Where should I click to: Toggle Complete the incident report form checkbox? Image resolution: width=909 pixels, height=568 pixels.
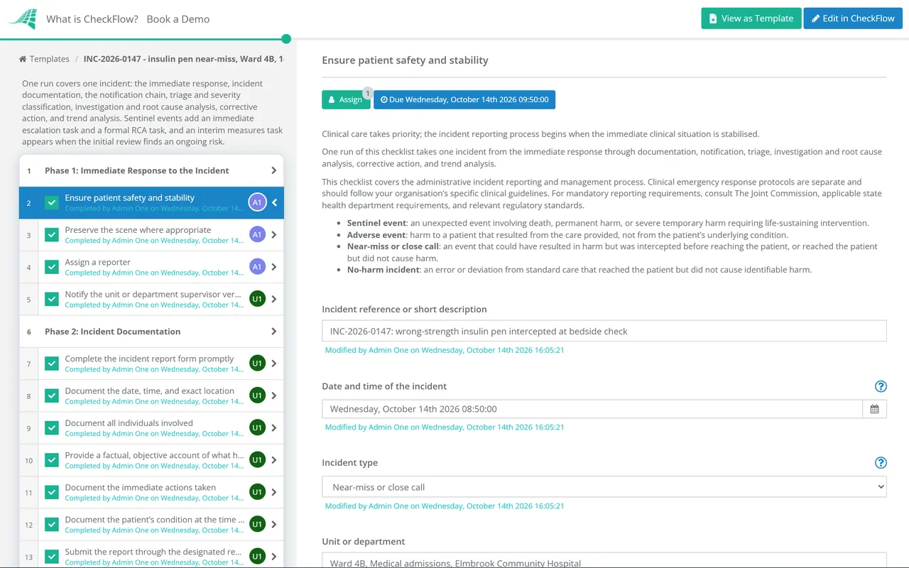[x=52, y=364]
